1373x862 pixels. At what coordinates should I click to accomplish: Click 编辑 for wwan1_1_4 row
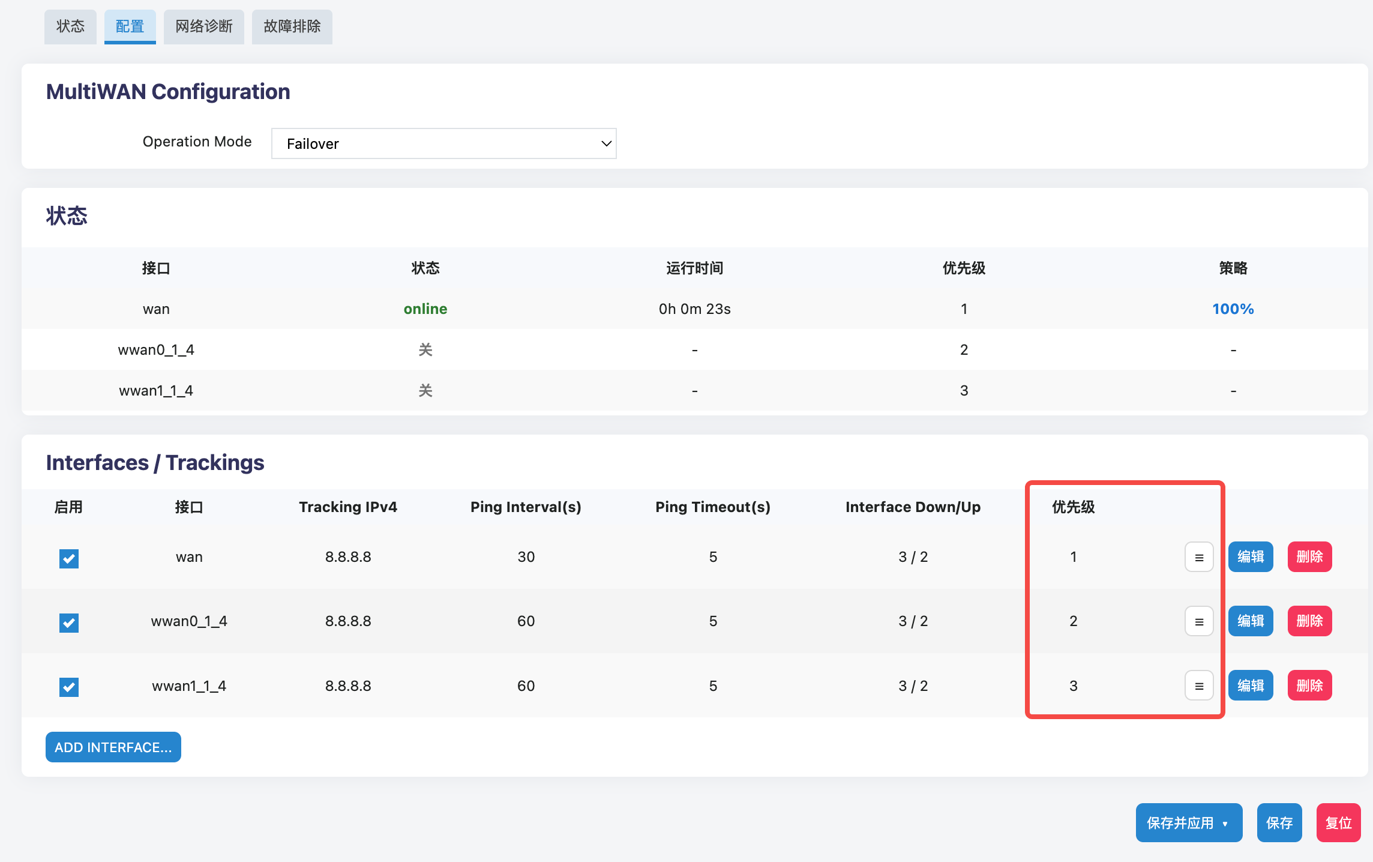click(1251, 686)
